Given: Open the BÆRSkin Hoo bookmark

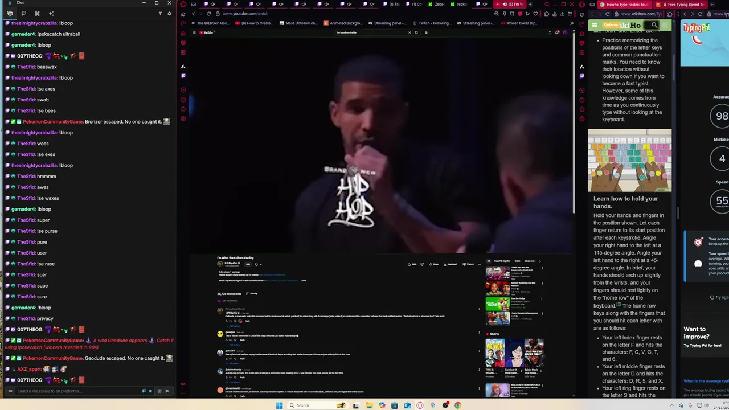Looking at the screenshot, I should (211, 23).
